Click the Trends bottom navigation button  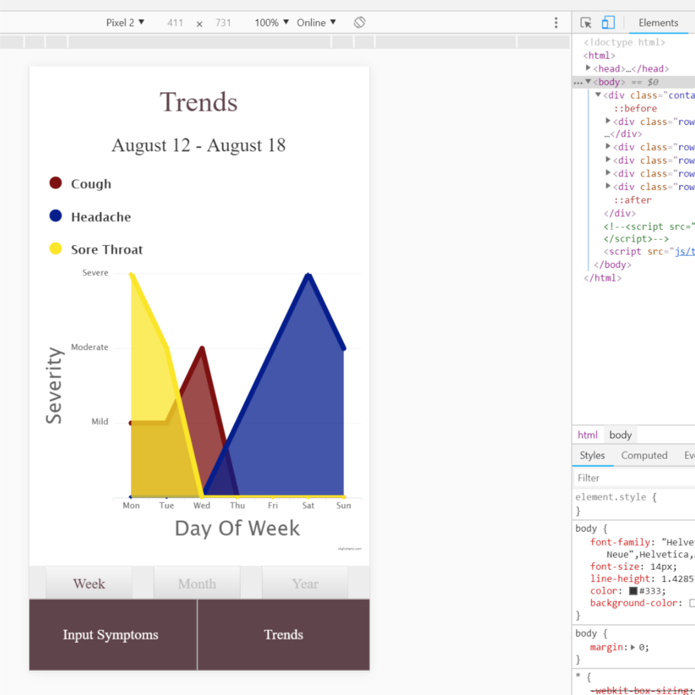pyautogui.click(x=284, y=635)
